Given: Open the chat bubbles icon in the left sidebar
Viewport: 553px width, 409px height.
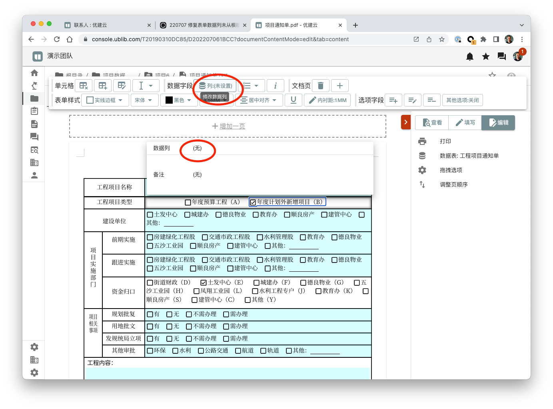Looking at the screenshot, I should (x=34, y=137).
